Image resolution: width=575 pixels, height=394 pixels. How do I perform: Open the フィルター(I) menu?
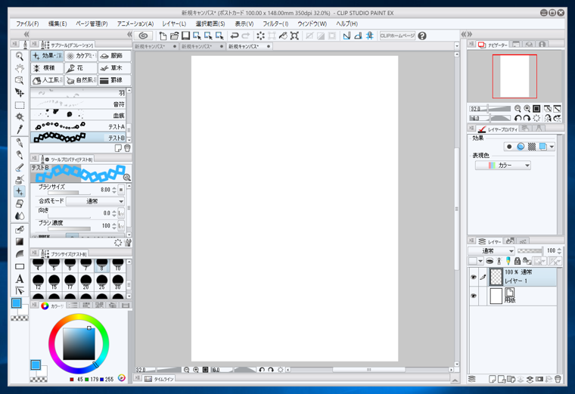(275, 23)
